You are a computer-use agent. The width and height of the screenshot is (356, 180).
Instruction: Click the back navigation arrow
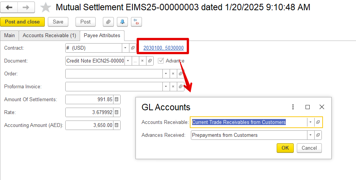(x=9, y=8)
